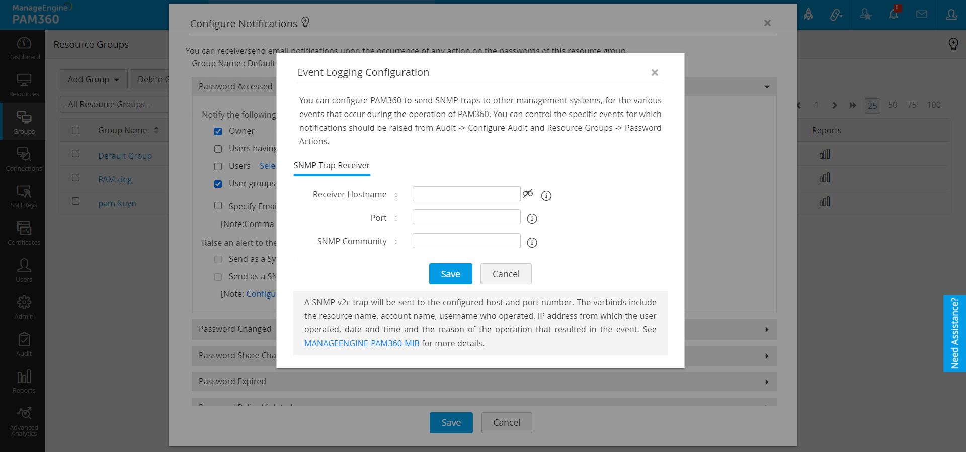Viewport: 966px width, 452px height.
Task: Click the lightbulb tip icon on Resource Groups page
Action: pyautogui.click(x=953, y=44)
